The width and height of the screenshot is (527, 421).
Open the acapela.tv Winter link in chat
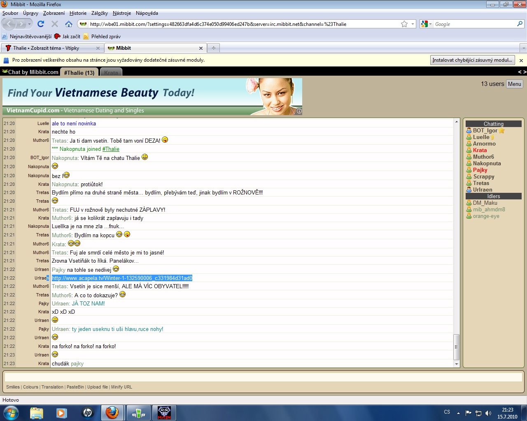122,278
